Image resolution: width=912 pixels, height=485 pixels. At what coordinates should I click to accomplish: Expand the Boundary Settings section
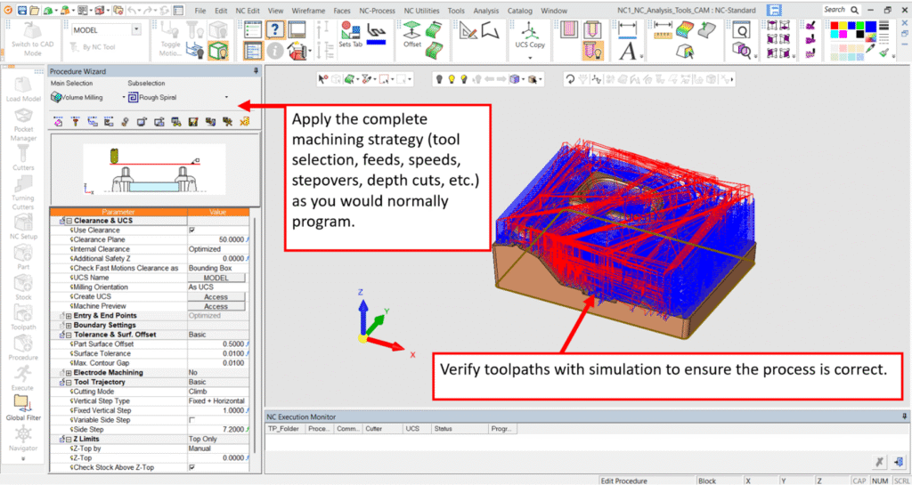pyautogui.click(x=69, y=326)
